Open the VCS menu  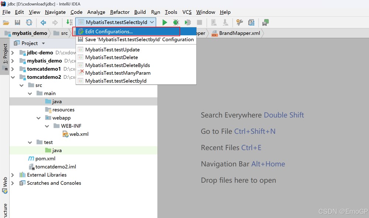click(x=187, y=12)
